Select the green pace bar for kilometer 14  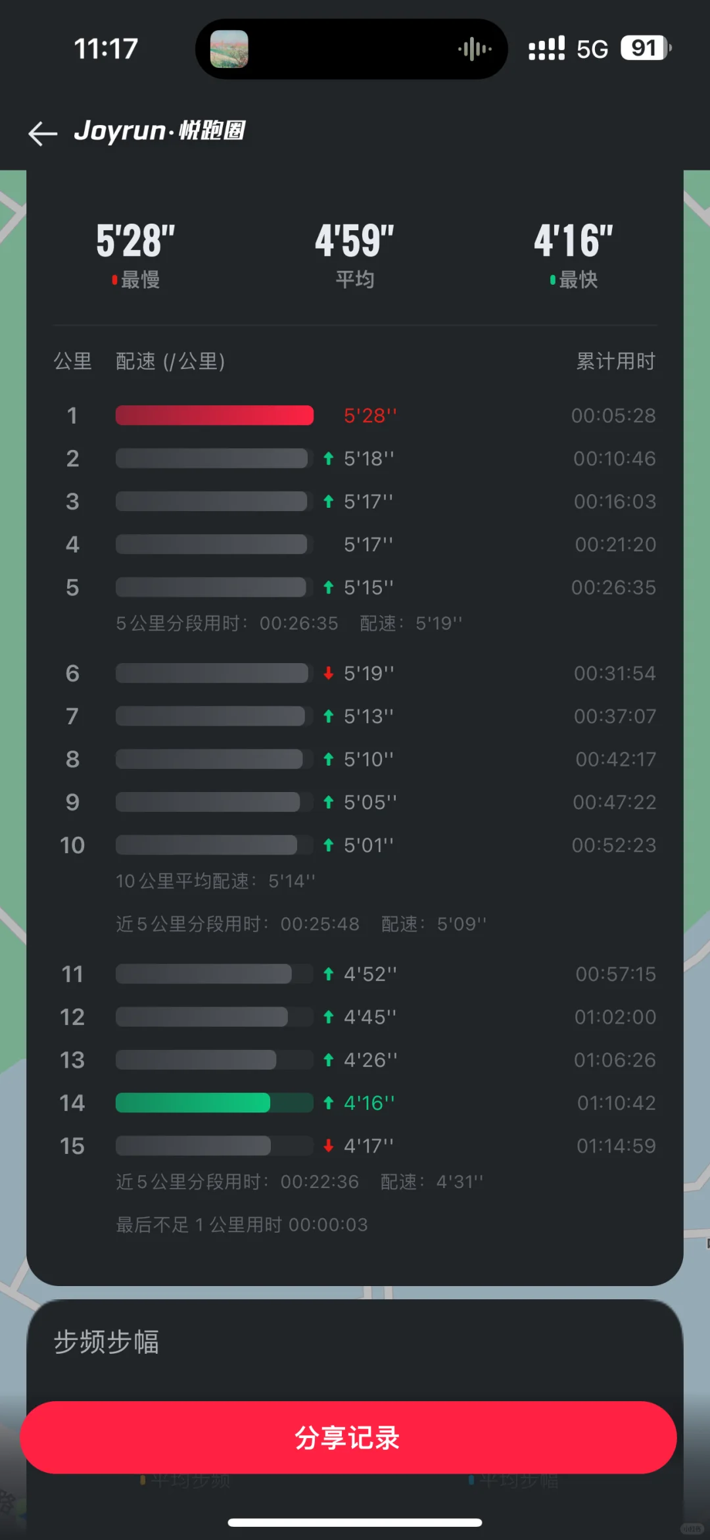click(x=193, y=1103)
